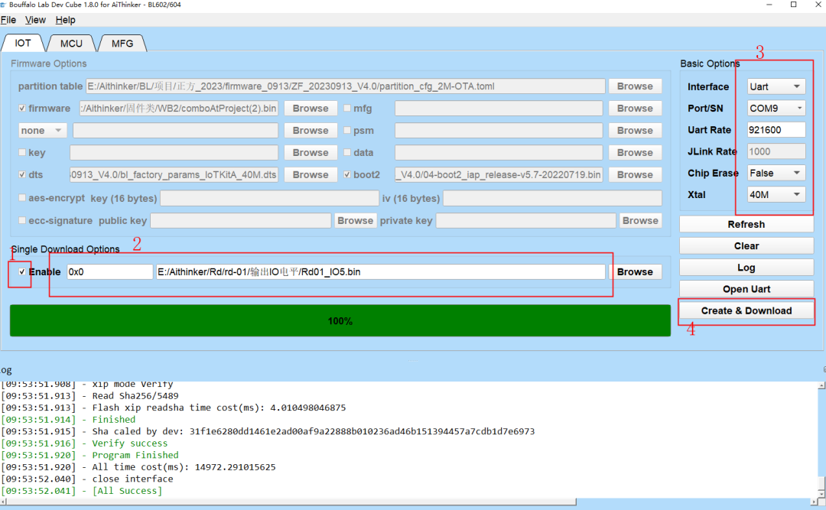Toggle the ecc-signature checkbox

[22, 220]
